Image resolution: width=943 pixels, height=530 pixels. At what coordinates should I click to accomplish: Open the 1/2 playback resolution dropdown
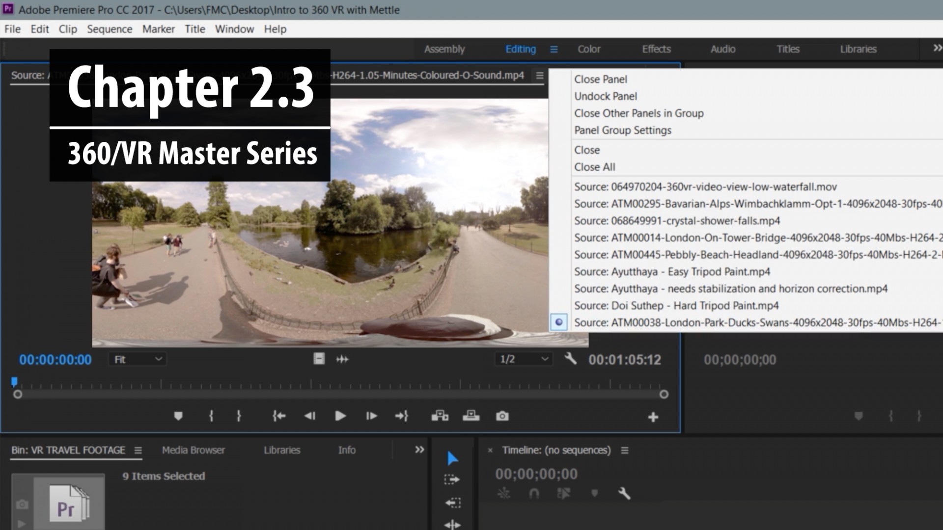tap(523, 359)
